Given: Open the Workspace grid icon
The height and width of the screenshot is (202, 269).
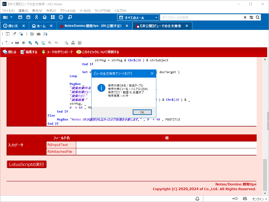Looking at the screenshot, I should pos(53,17).
